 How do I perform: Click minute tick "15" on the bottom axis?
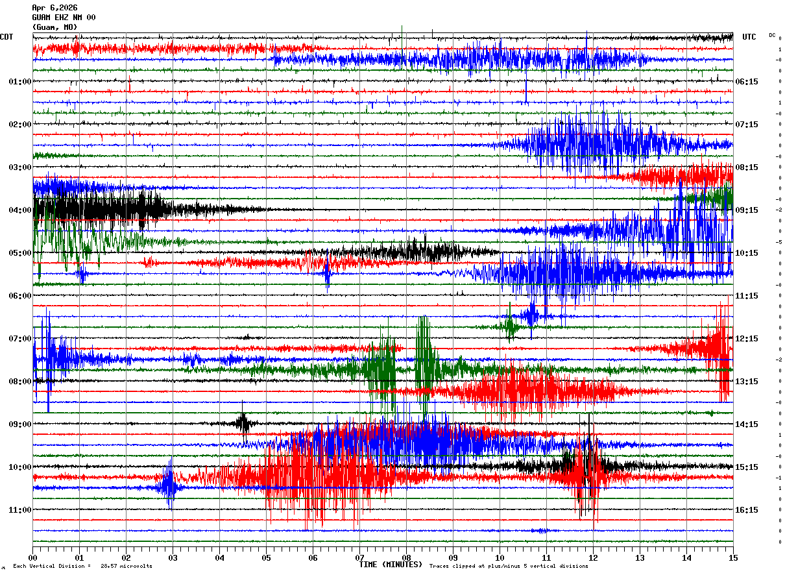click(x=733, y=557)
